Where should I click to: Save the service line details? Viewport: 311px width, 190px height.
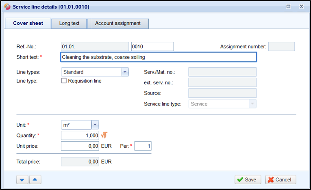click(246, 179)
